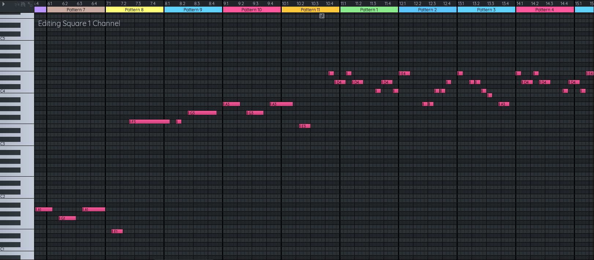Select the E1 note in Pattern 8
This screenshot has width=594, height=260.
pos(117,231)
